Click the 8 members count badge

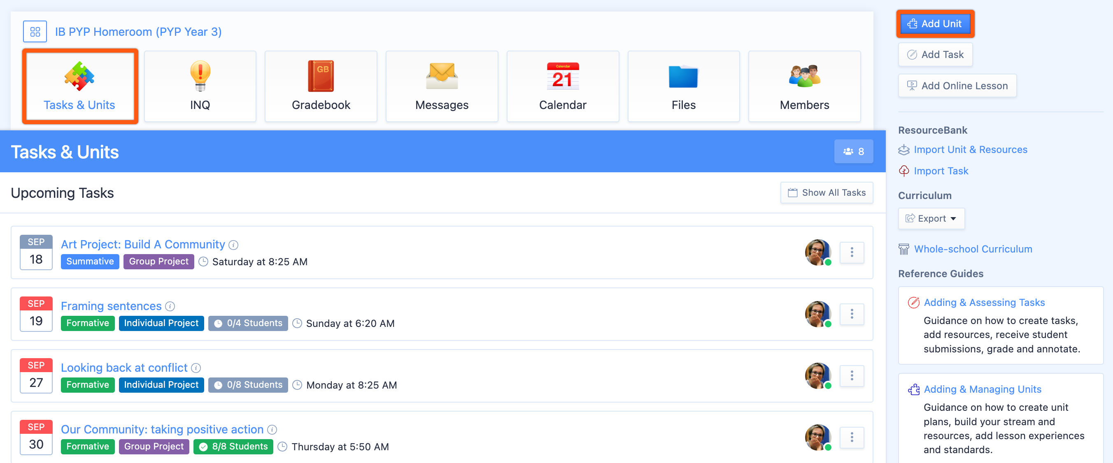coord(853,151)
